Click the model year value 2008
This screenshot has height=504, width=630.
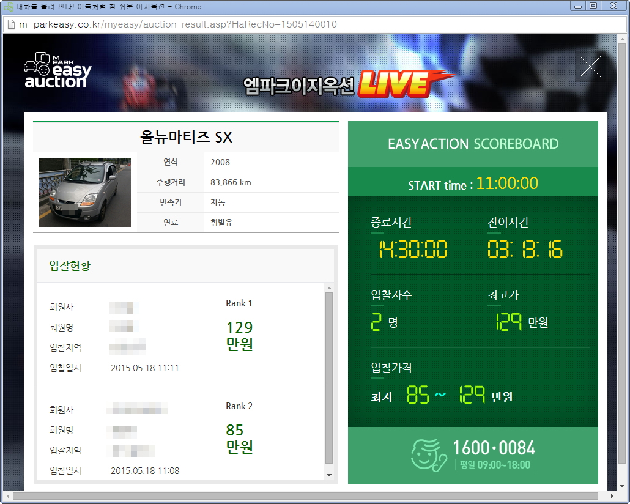(220, 162)
